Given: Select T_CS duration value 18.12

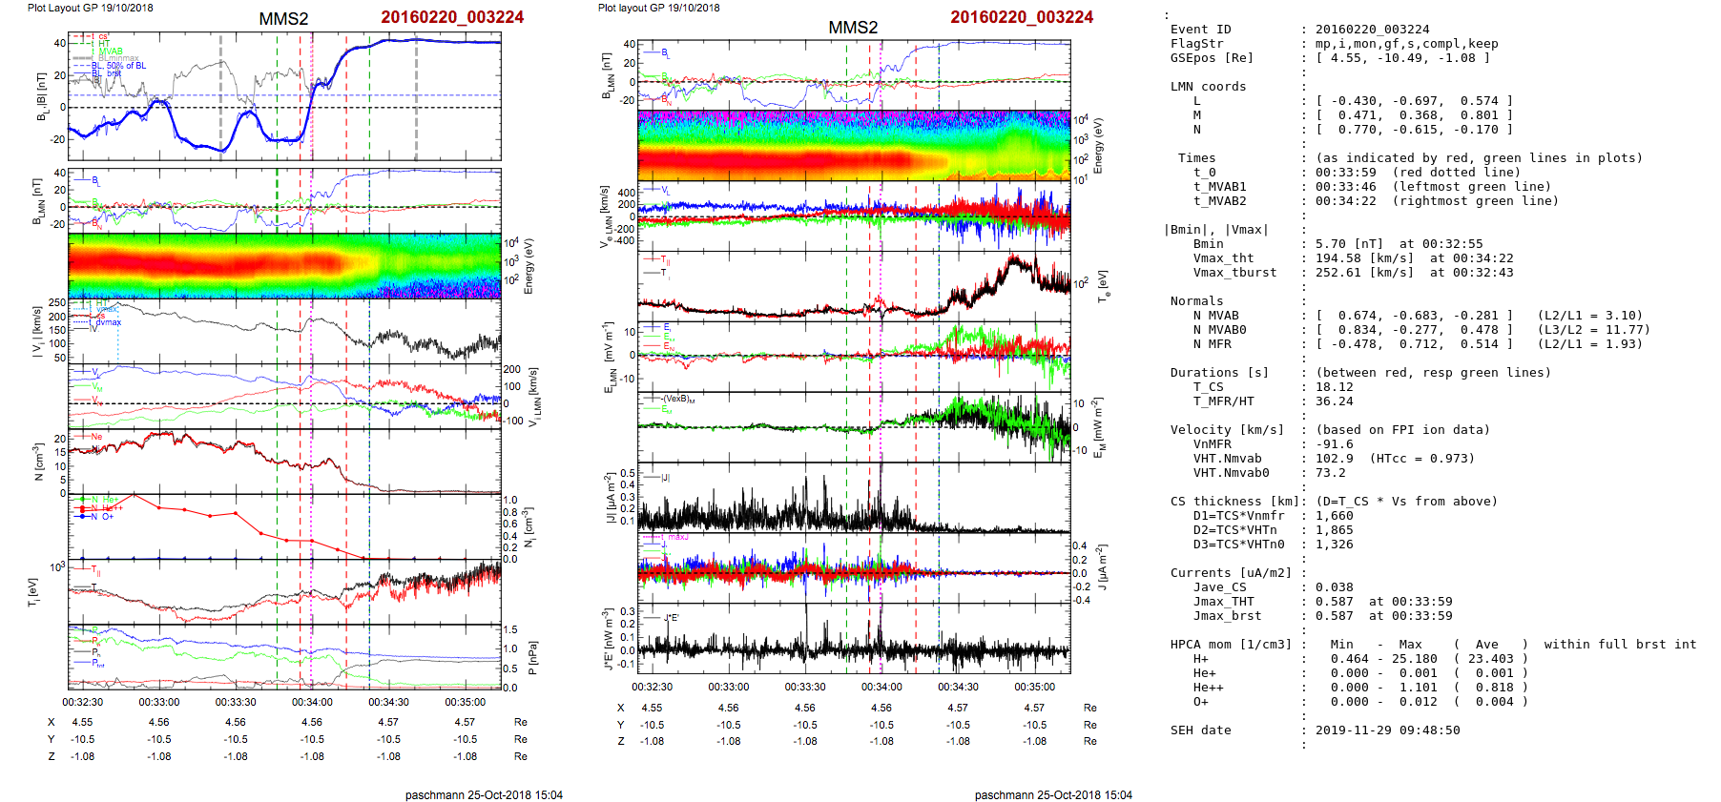Looking at the screenshot, I should click(x=1334, y=387).
